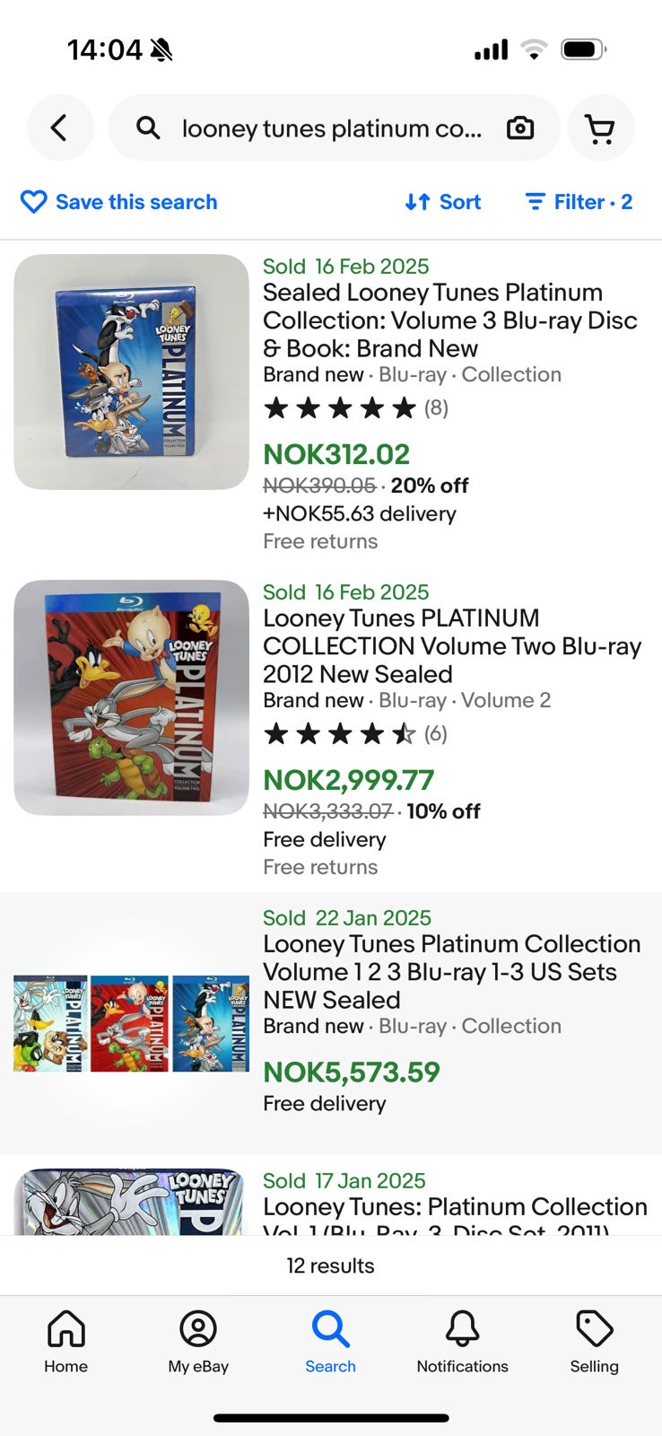The image size is (662, 1436).
Task: Tap the magnifying glass in search bar
Action: 149,128
